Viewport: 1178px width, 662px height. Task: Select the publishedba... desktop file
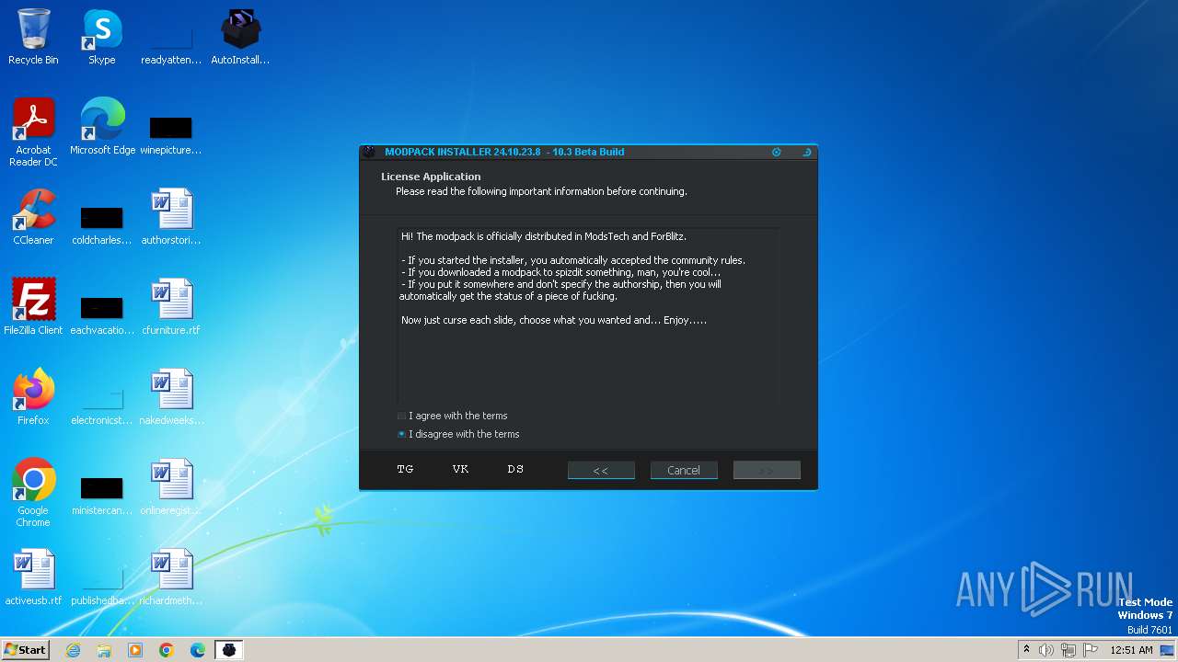pyautogui.click(x=102, y=586)
